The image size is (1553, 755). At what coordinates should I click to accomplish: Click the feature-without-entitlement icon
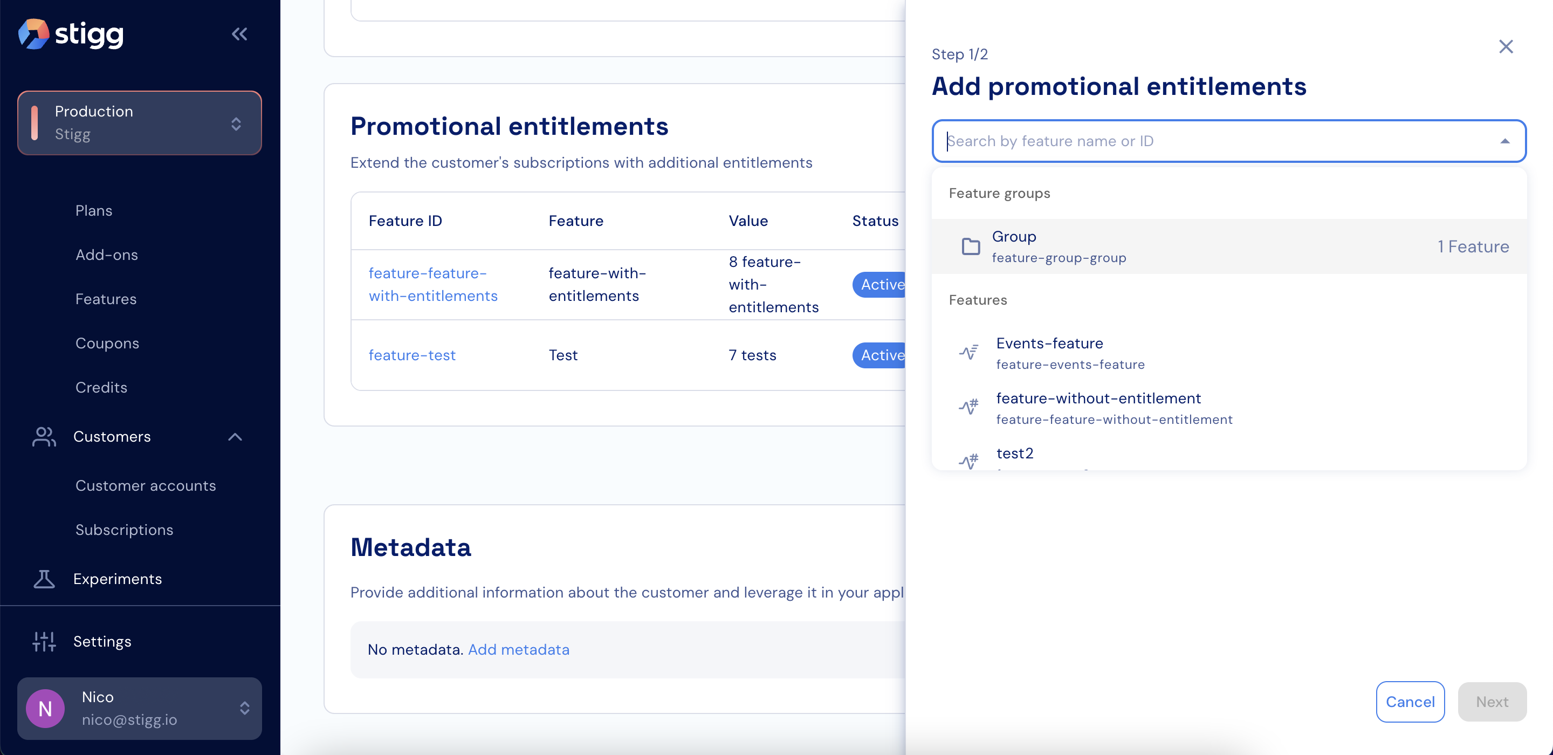[x=968, y=408]
